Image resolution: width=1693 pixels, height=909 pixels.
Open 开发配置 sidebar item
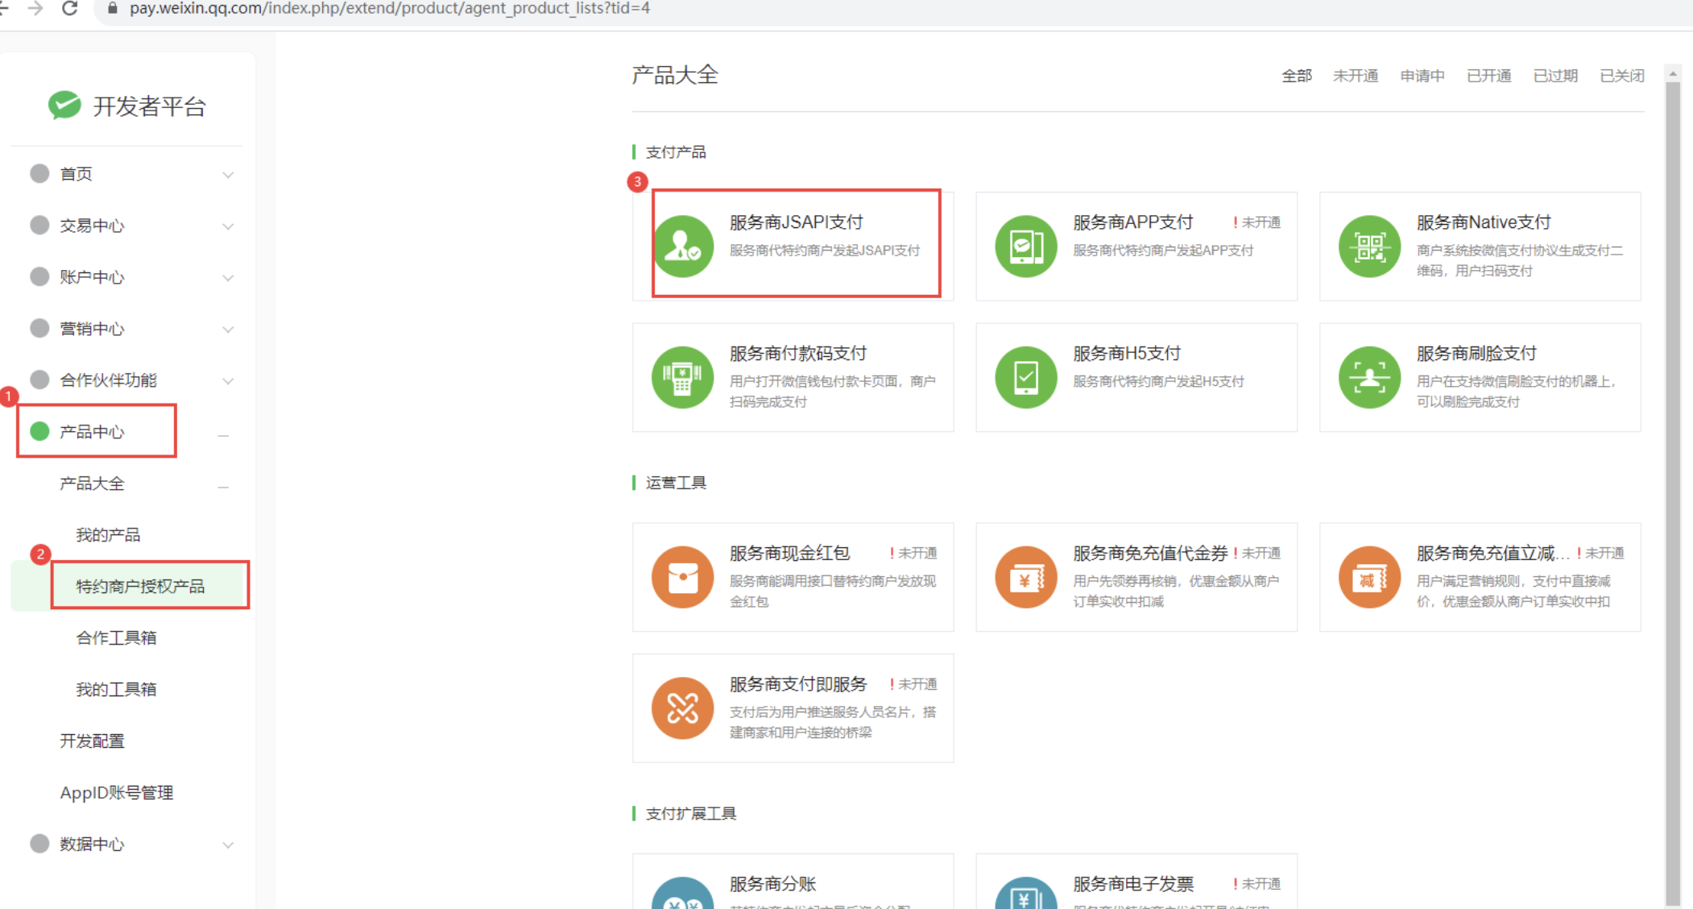coord(92,741)
